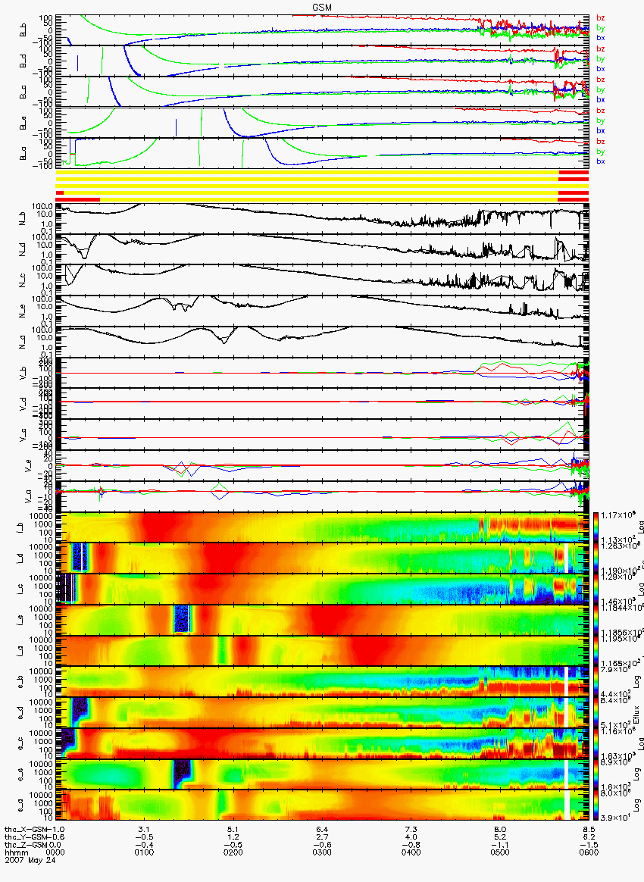Select the N_e density panel label
Viewport: 644px width, 882px height.
tap(23, 311)
